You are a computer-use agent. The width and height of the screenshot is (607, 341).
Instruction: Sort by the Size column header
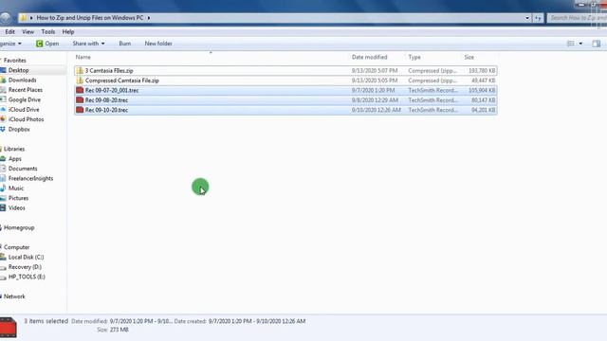469,57
